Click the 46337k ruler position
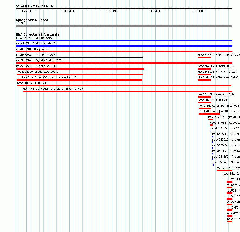Image resolution: width=240 pixels, height=232 pixels. click(x=198, y=11)
